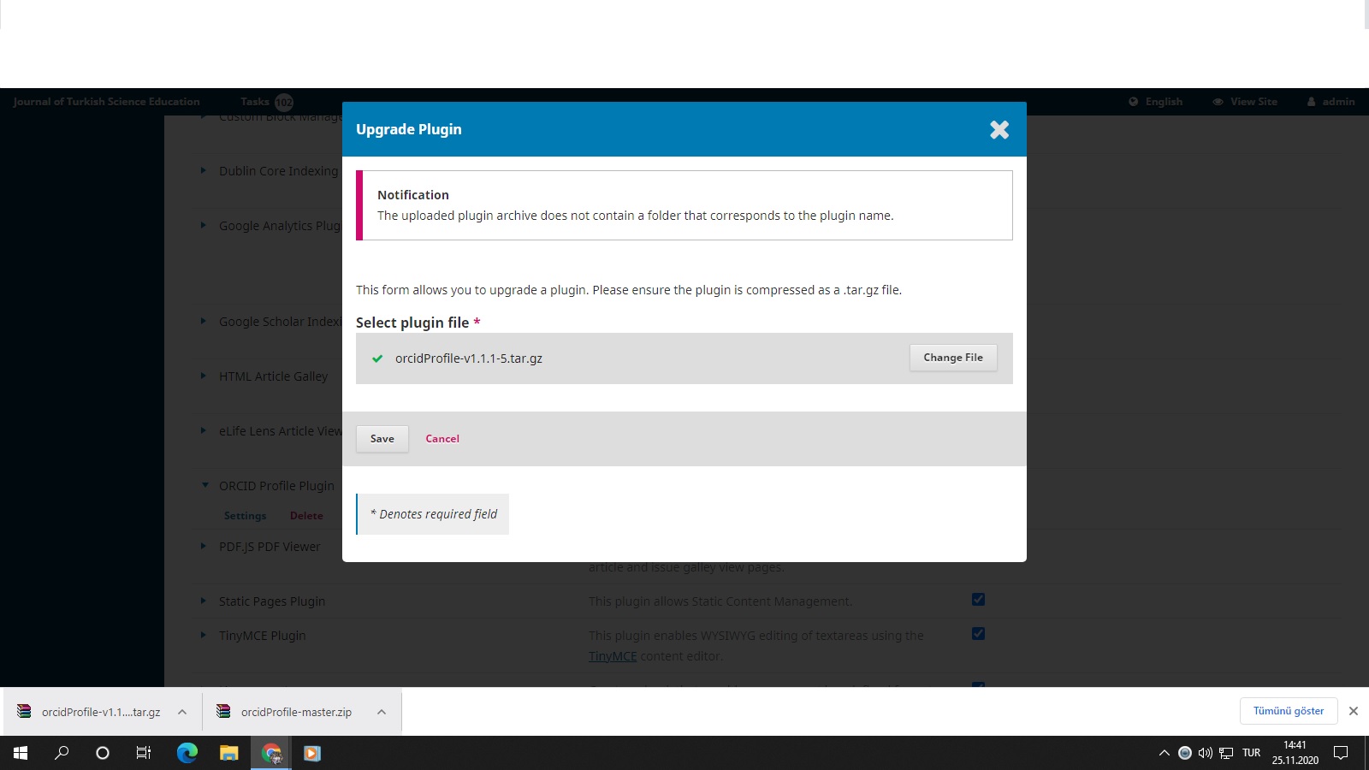Open File Explorer from the taskbar
The height and width of the screenshot is (770, 1369).
point(228,753)
